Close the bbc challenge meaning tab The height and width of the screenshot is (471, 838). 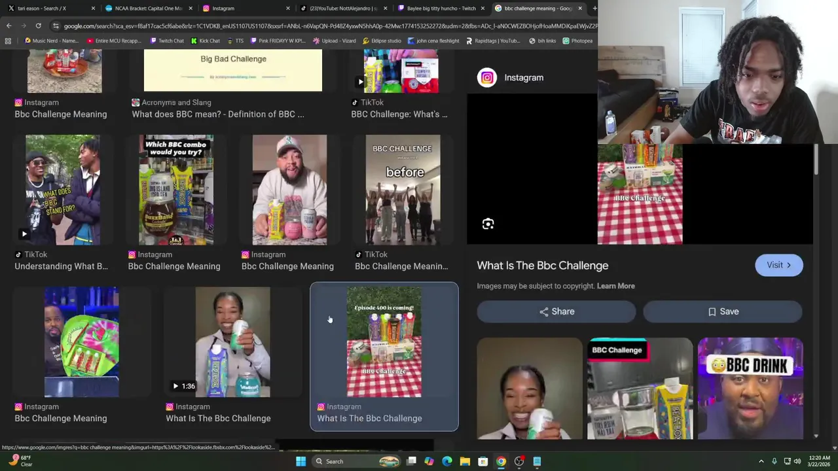click(x=579, y=9)
